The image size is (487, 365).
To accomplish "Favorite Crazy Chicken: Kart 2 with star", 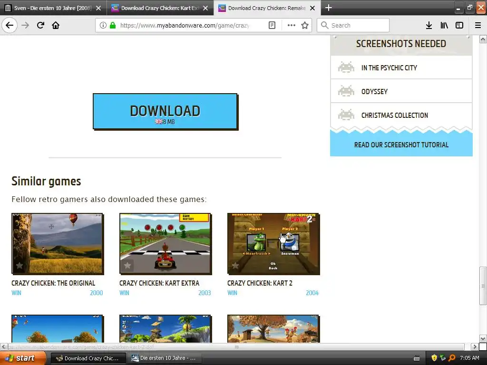I will click(x=235, y=266).
